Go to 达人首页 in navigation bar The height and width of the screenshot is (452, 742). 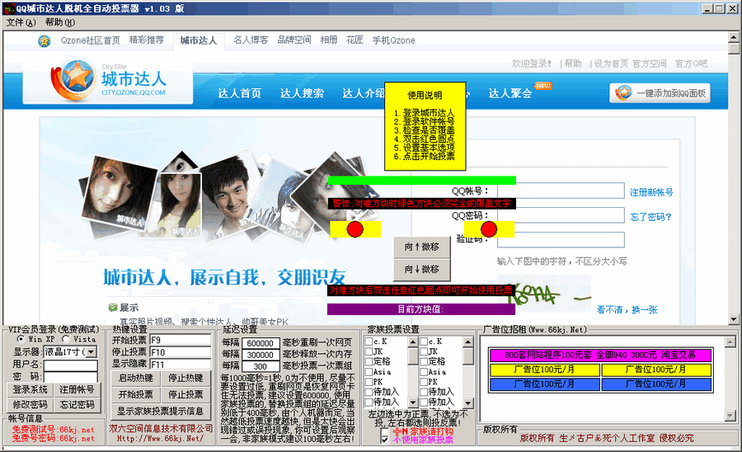[x=239, y=93]
